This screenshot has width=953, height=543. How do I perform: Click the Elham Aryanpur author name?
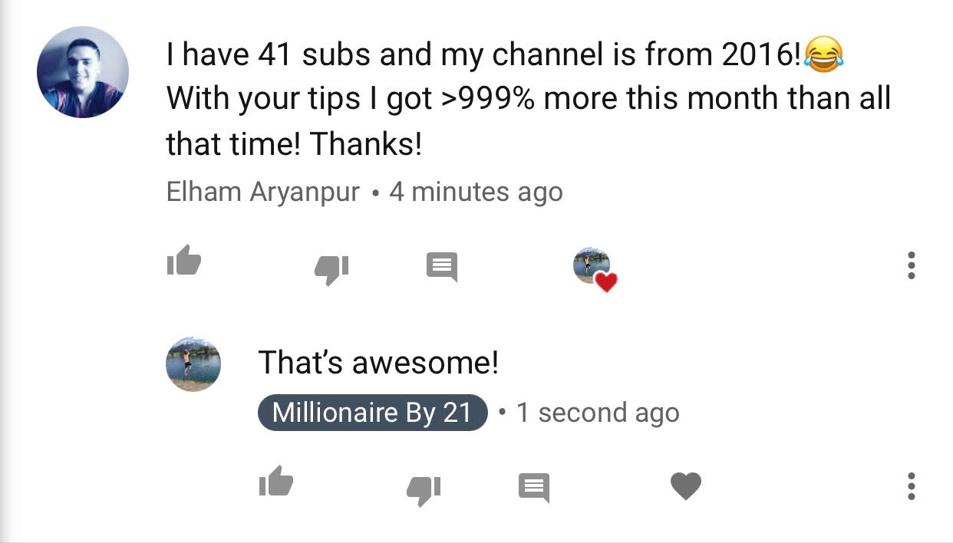(262, 192)
